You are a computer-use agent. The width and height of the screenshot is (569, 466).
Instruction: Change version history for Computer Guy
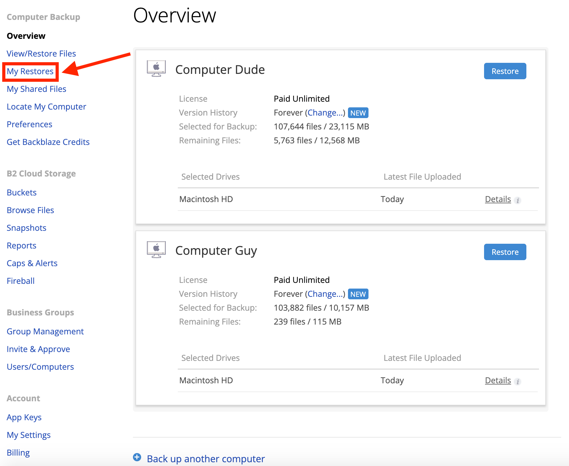click(x=325, y=294)
